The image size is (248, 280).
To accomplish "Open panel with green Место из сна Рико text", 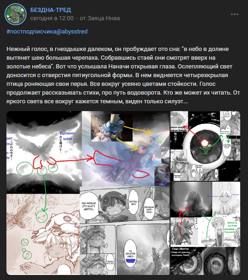I will point(221,231).
